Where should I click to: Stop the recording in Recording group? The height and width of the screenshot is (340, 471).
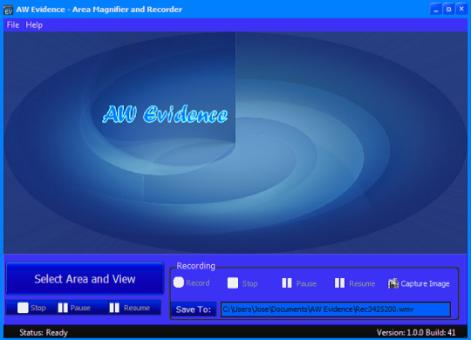pyautogui.click(x=242, y=283)
